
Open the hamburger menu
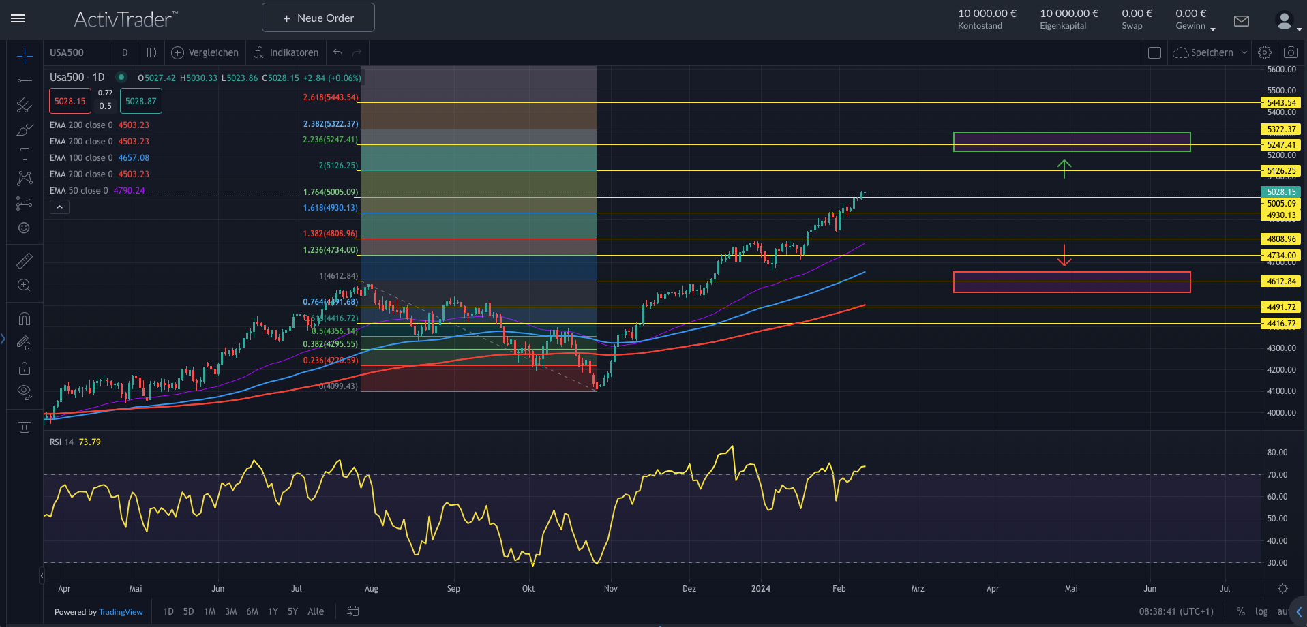click(18, 18)
